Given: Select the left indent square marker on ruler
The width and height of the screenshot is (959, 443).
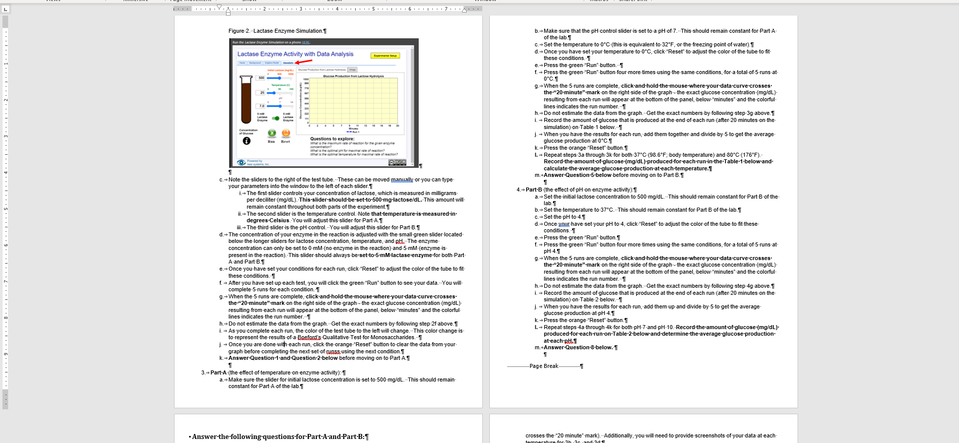Looking at the screenshot, I should click(x=228, y=14).
